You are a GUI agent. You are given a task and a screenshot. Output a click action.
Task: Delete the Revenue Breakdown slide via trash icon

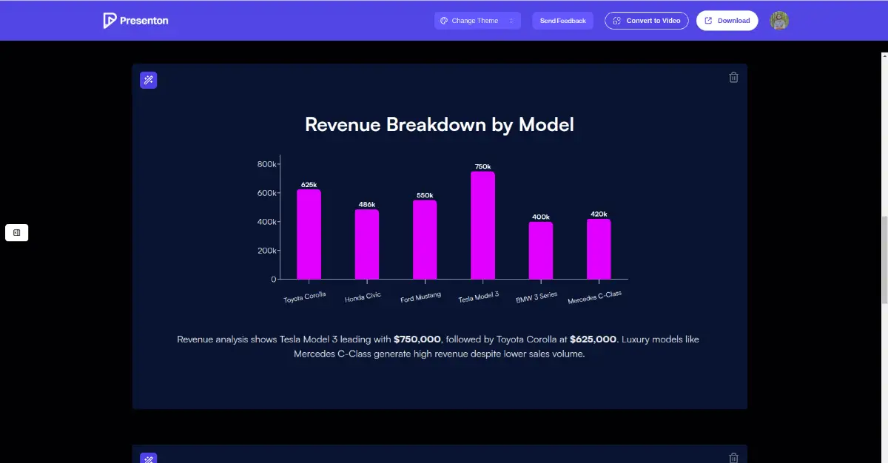pos(733,78)
